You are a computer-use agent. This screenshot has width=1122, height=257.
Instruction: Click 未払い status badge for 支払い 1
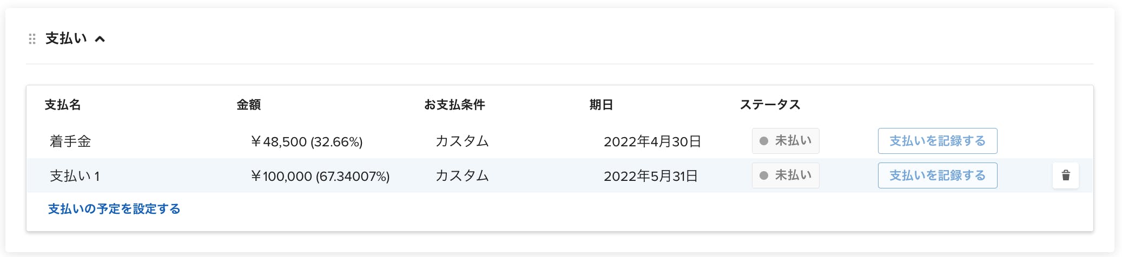pos(786,175)
